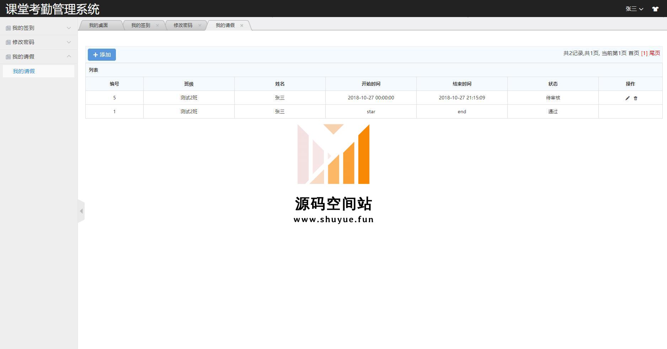This screenshot has width=667, height=349.
Task: Close the 我的请假 tab
Action: 242,25
